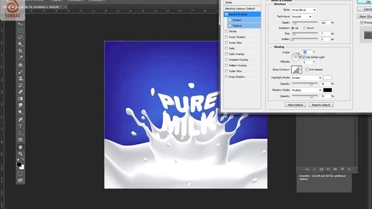Click the Cancel button
The image size is (372, 209).
pos(364,9)
